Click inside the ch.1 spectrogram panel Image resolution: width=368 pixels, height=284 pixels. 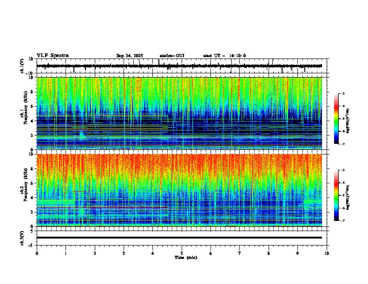tap(179, 113)
